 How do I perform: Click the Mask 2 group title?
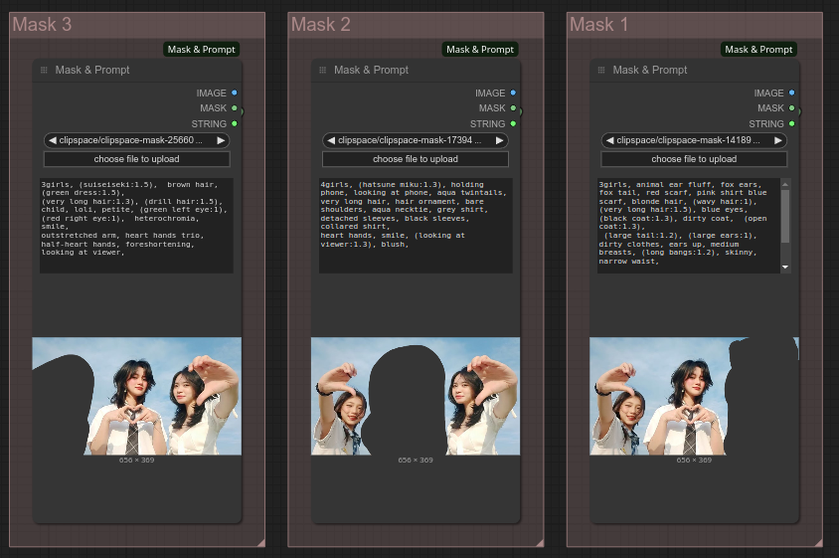[320, 25]
